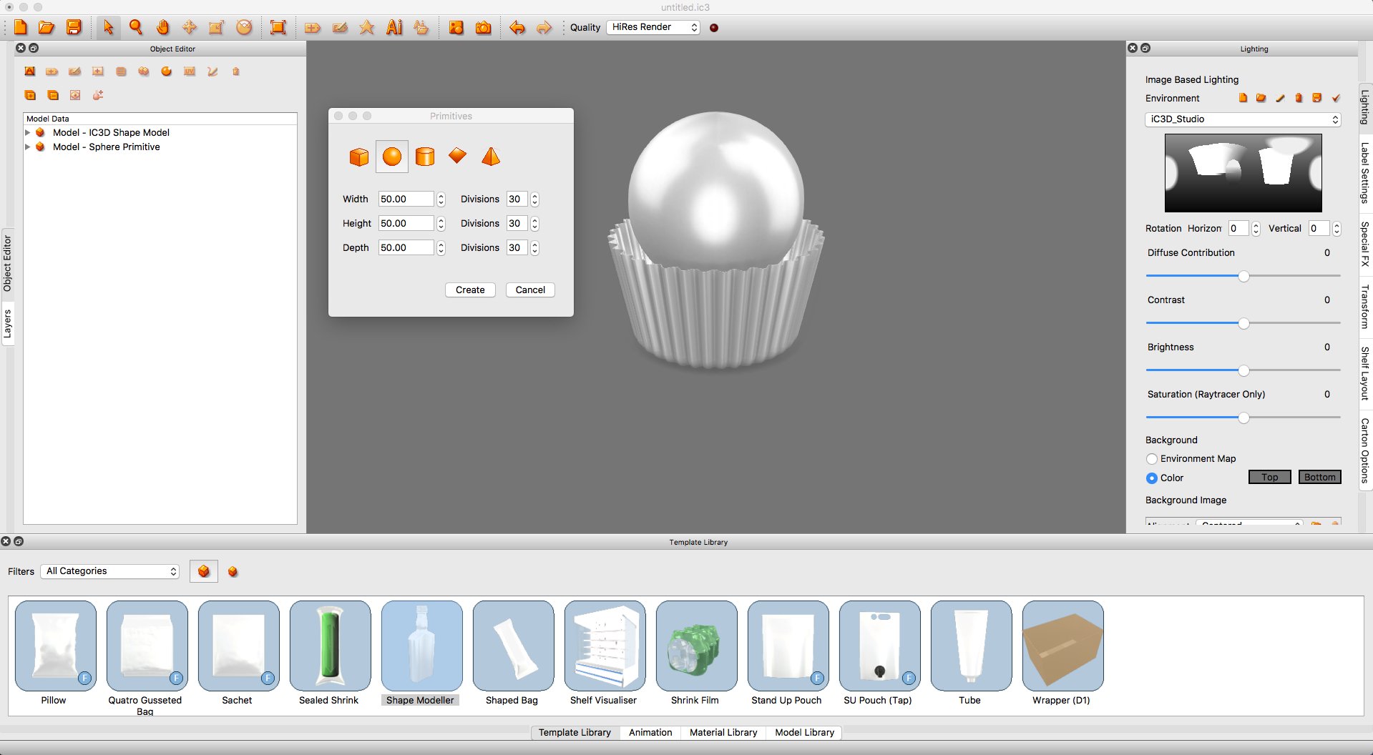Image resolution: width=1373 pixels, height=755 pixels.
Task: Activate the Pan hand tool
Action: pyautogui.click(x=162, y=27)
